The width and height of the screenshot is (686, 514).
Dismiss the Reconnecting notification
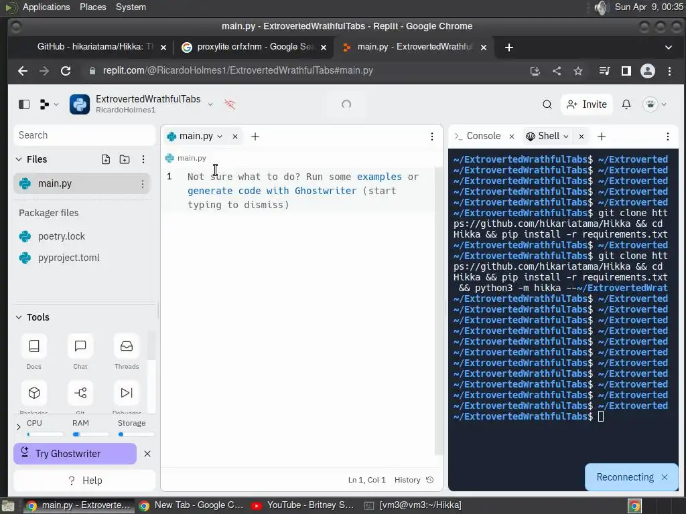pyautogui.click(x=664, y=477)
